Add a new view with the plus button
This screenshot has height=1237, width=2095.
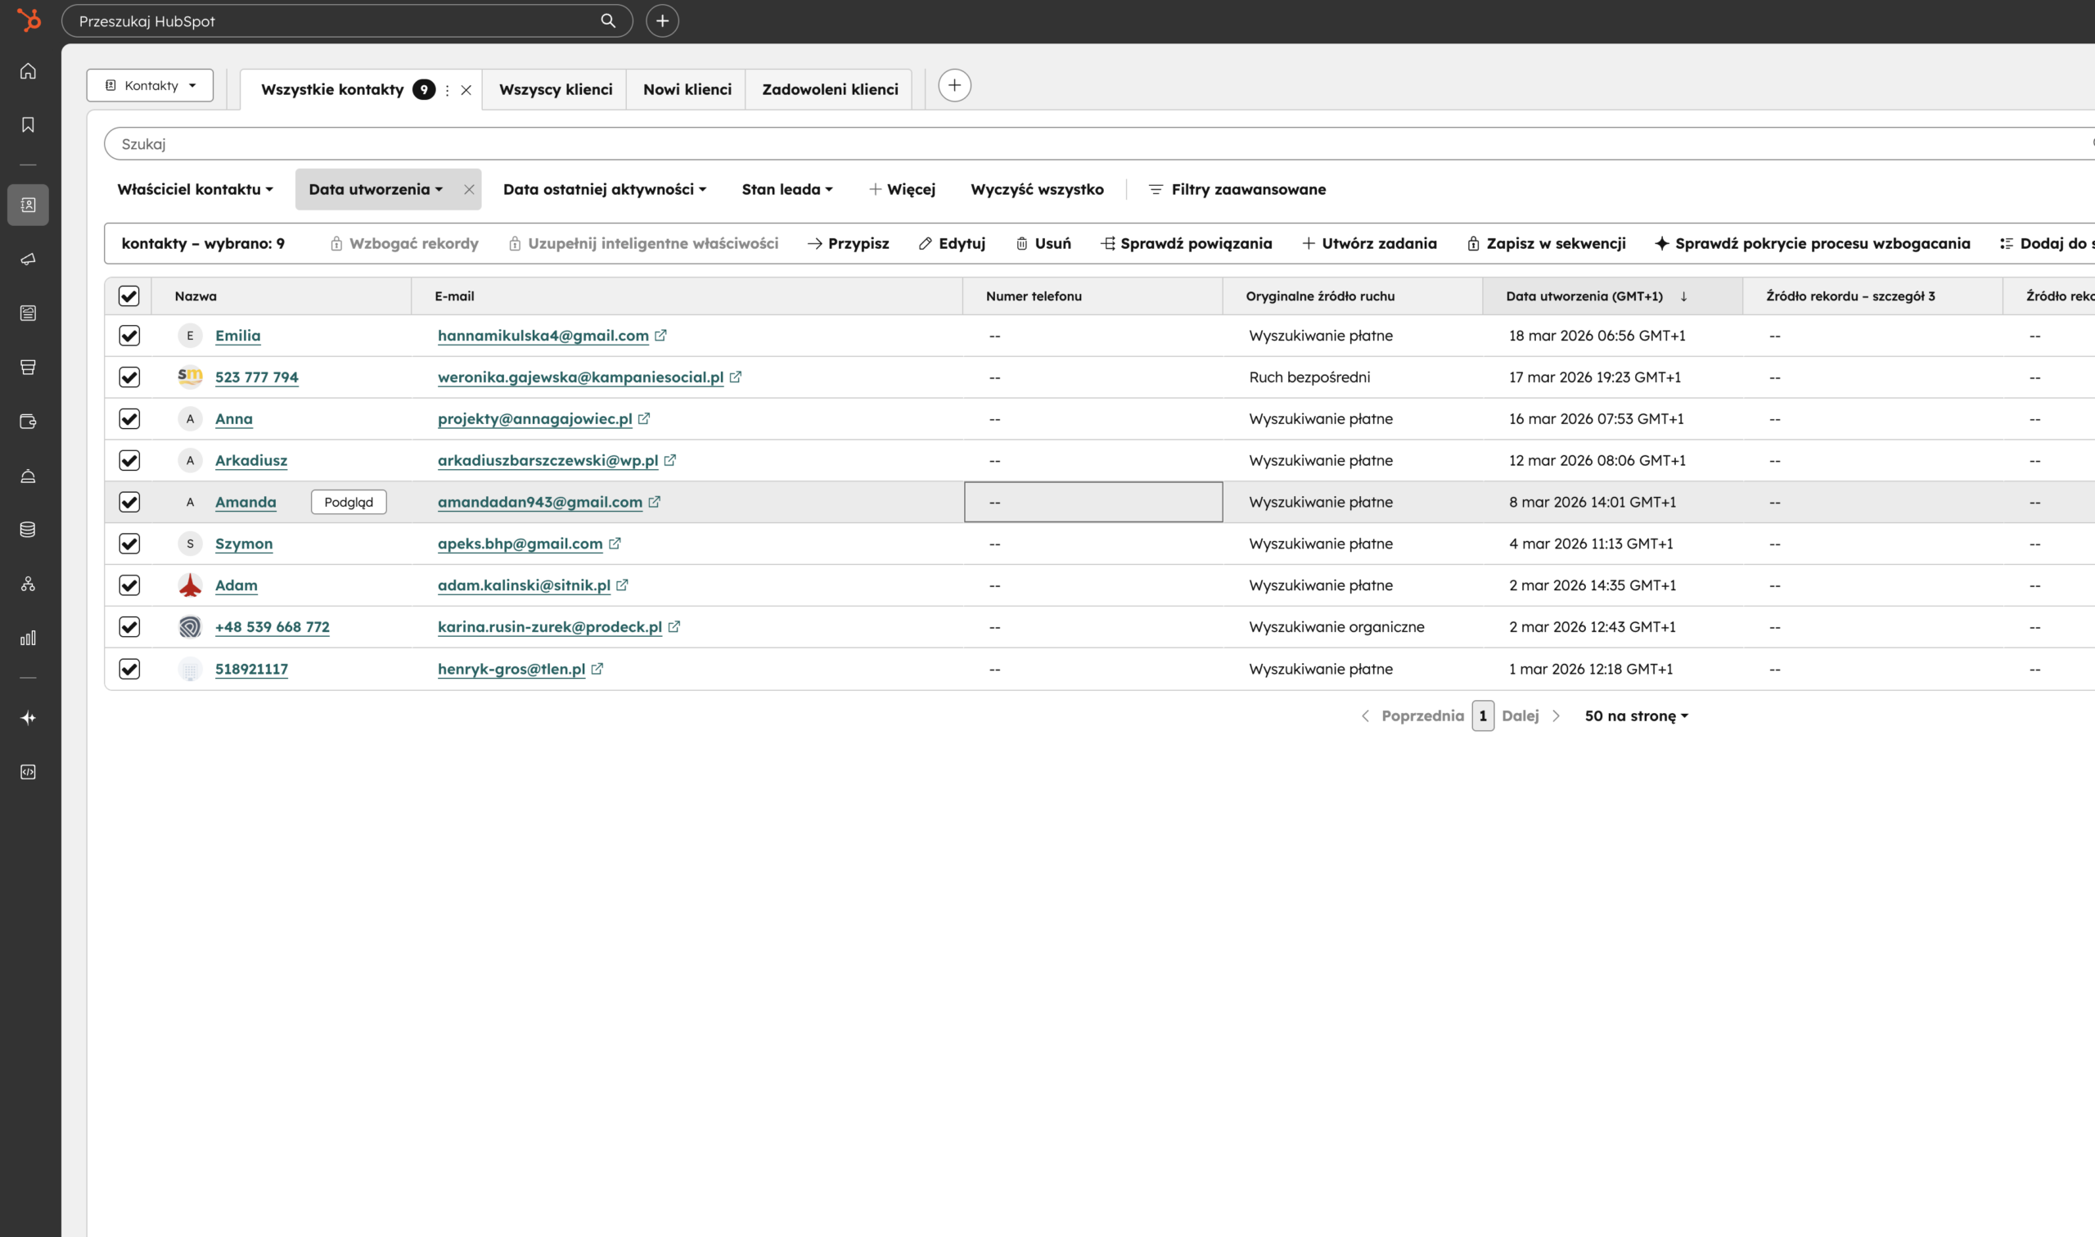point(955,85)
